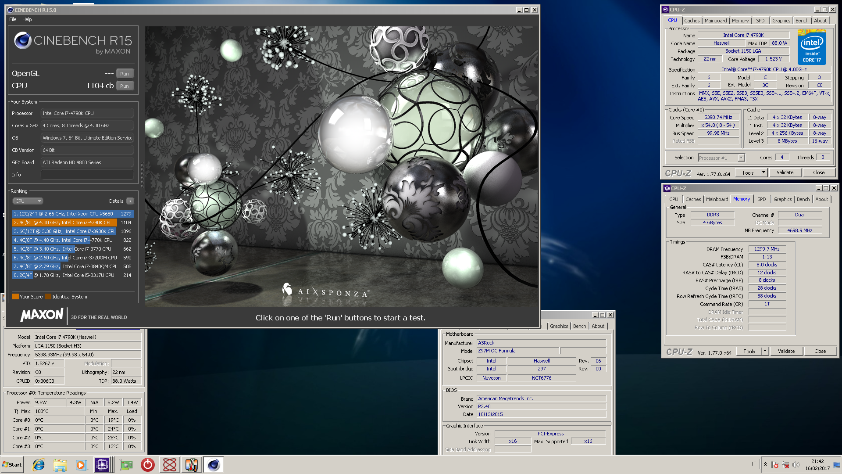Expand Tools dropdown arrow in Memory CPU-Z window
The height and width of the screenshot is (474, 842).
click(x=765, y=352)
